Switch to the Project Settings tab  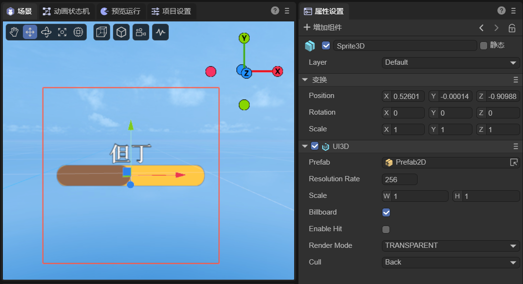pos(171,11)
